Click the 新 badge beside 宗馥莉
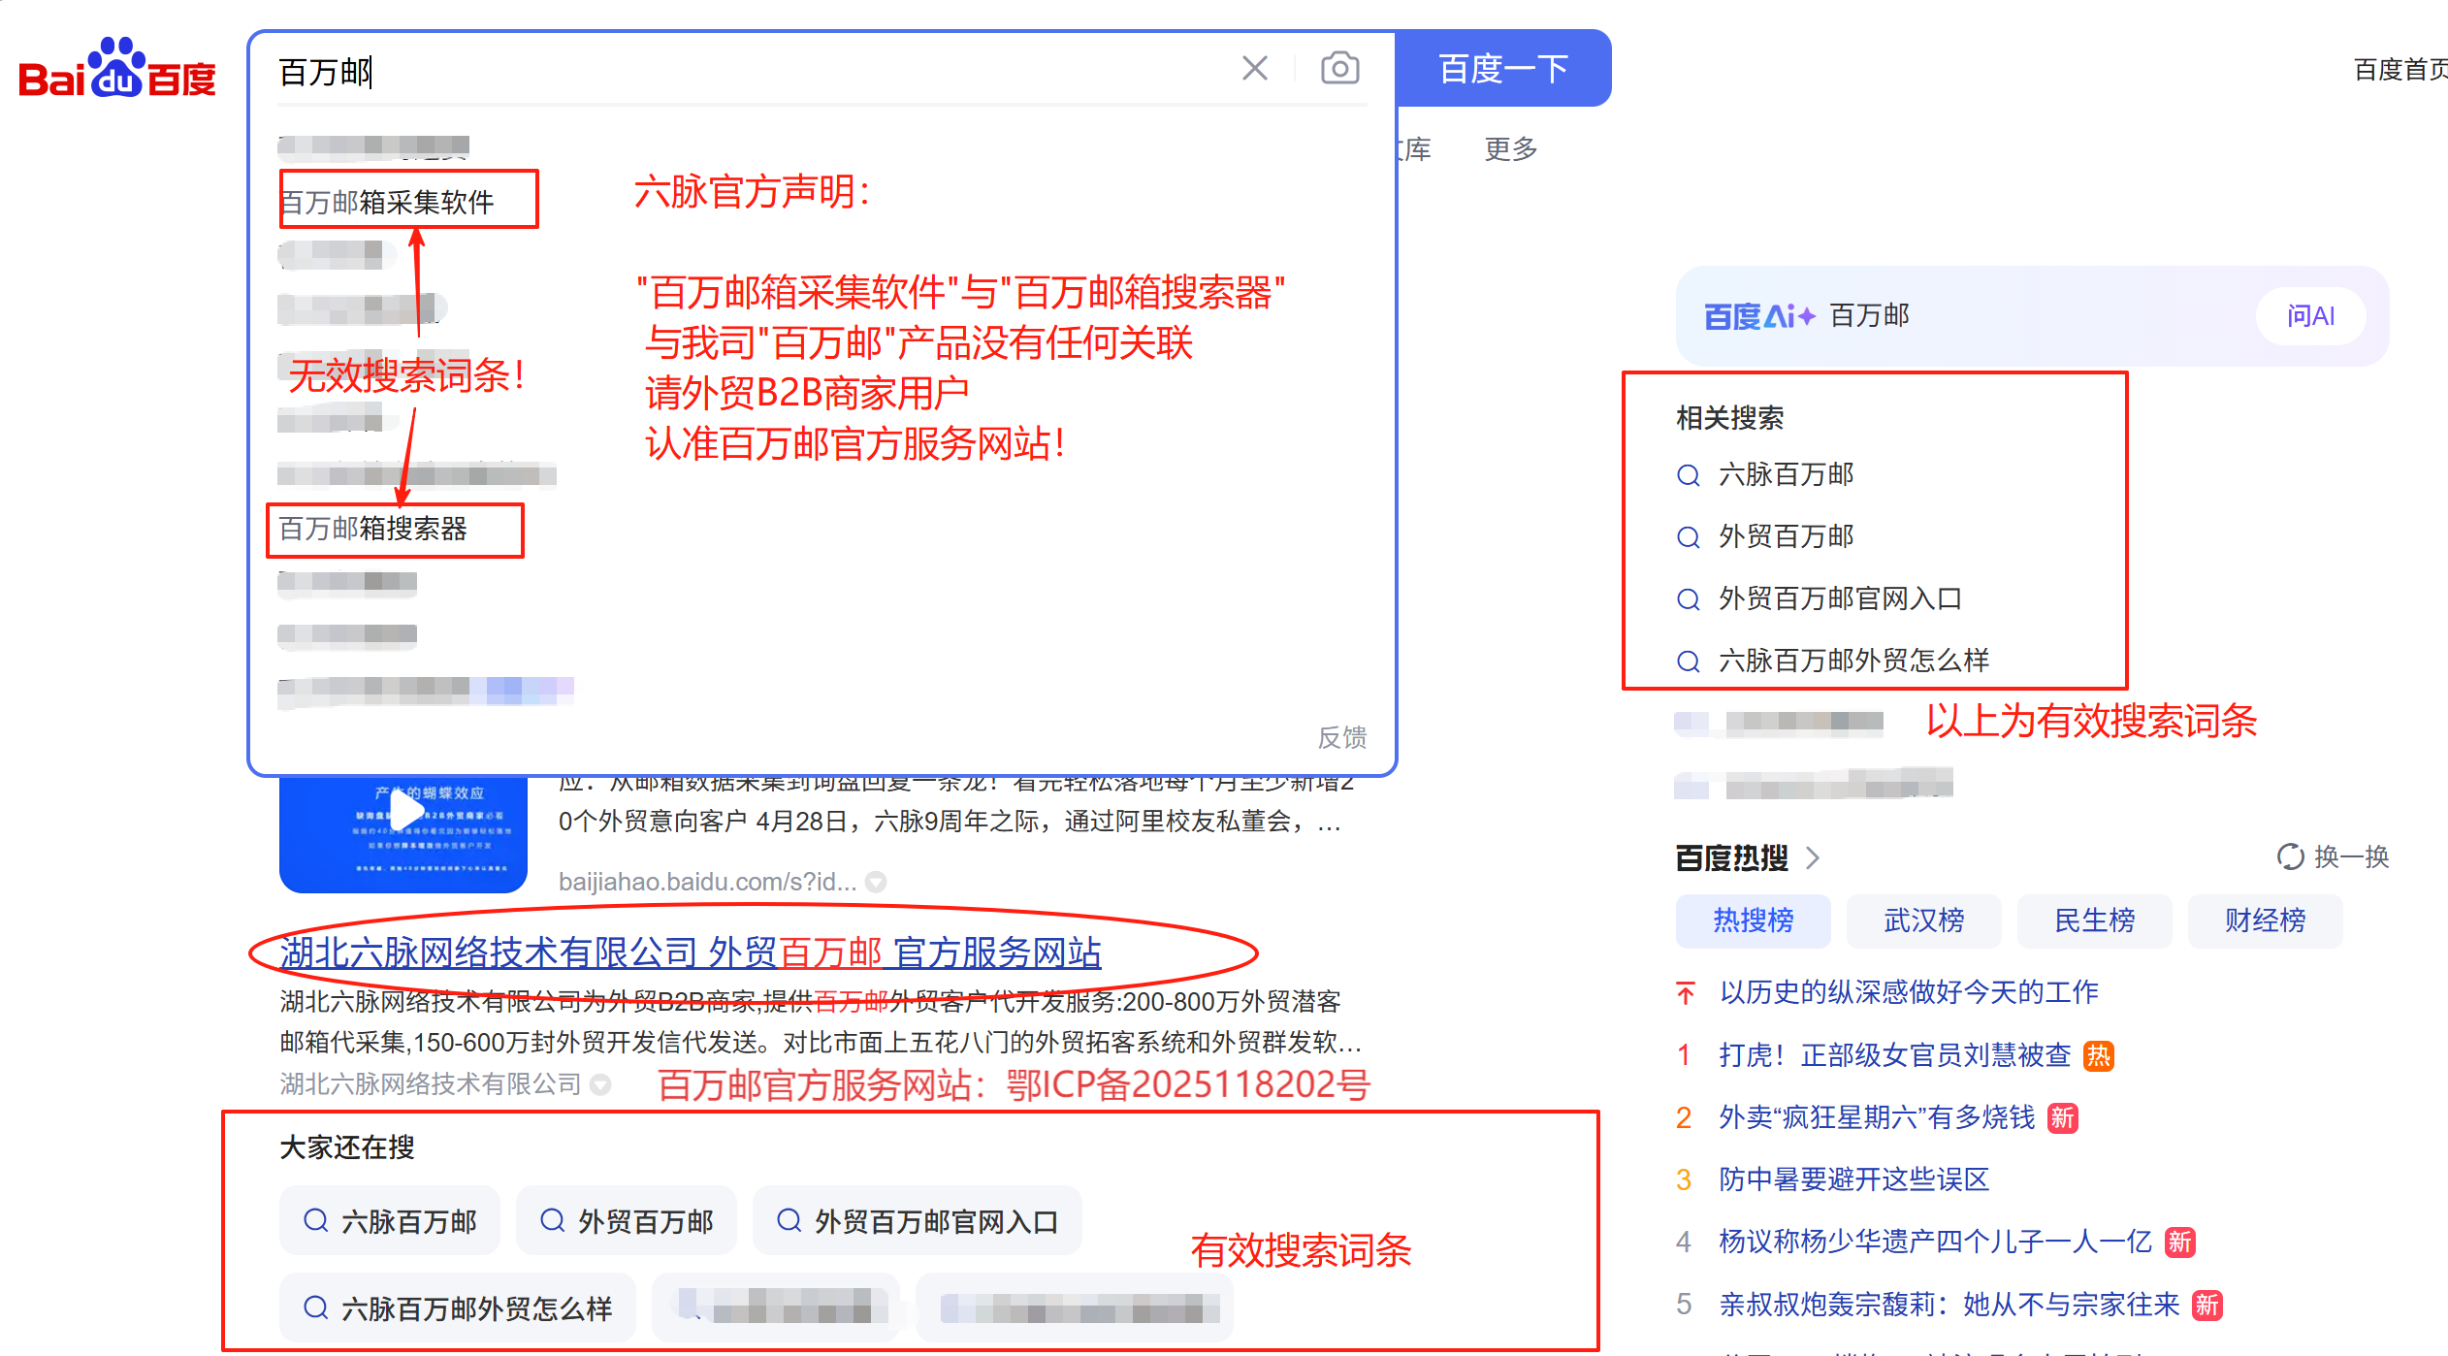The height and width of the screenshot is (1356, 2448). [2207, 1306]
